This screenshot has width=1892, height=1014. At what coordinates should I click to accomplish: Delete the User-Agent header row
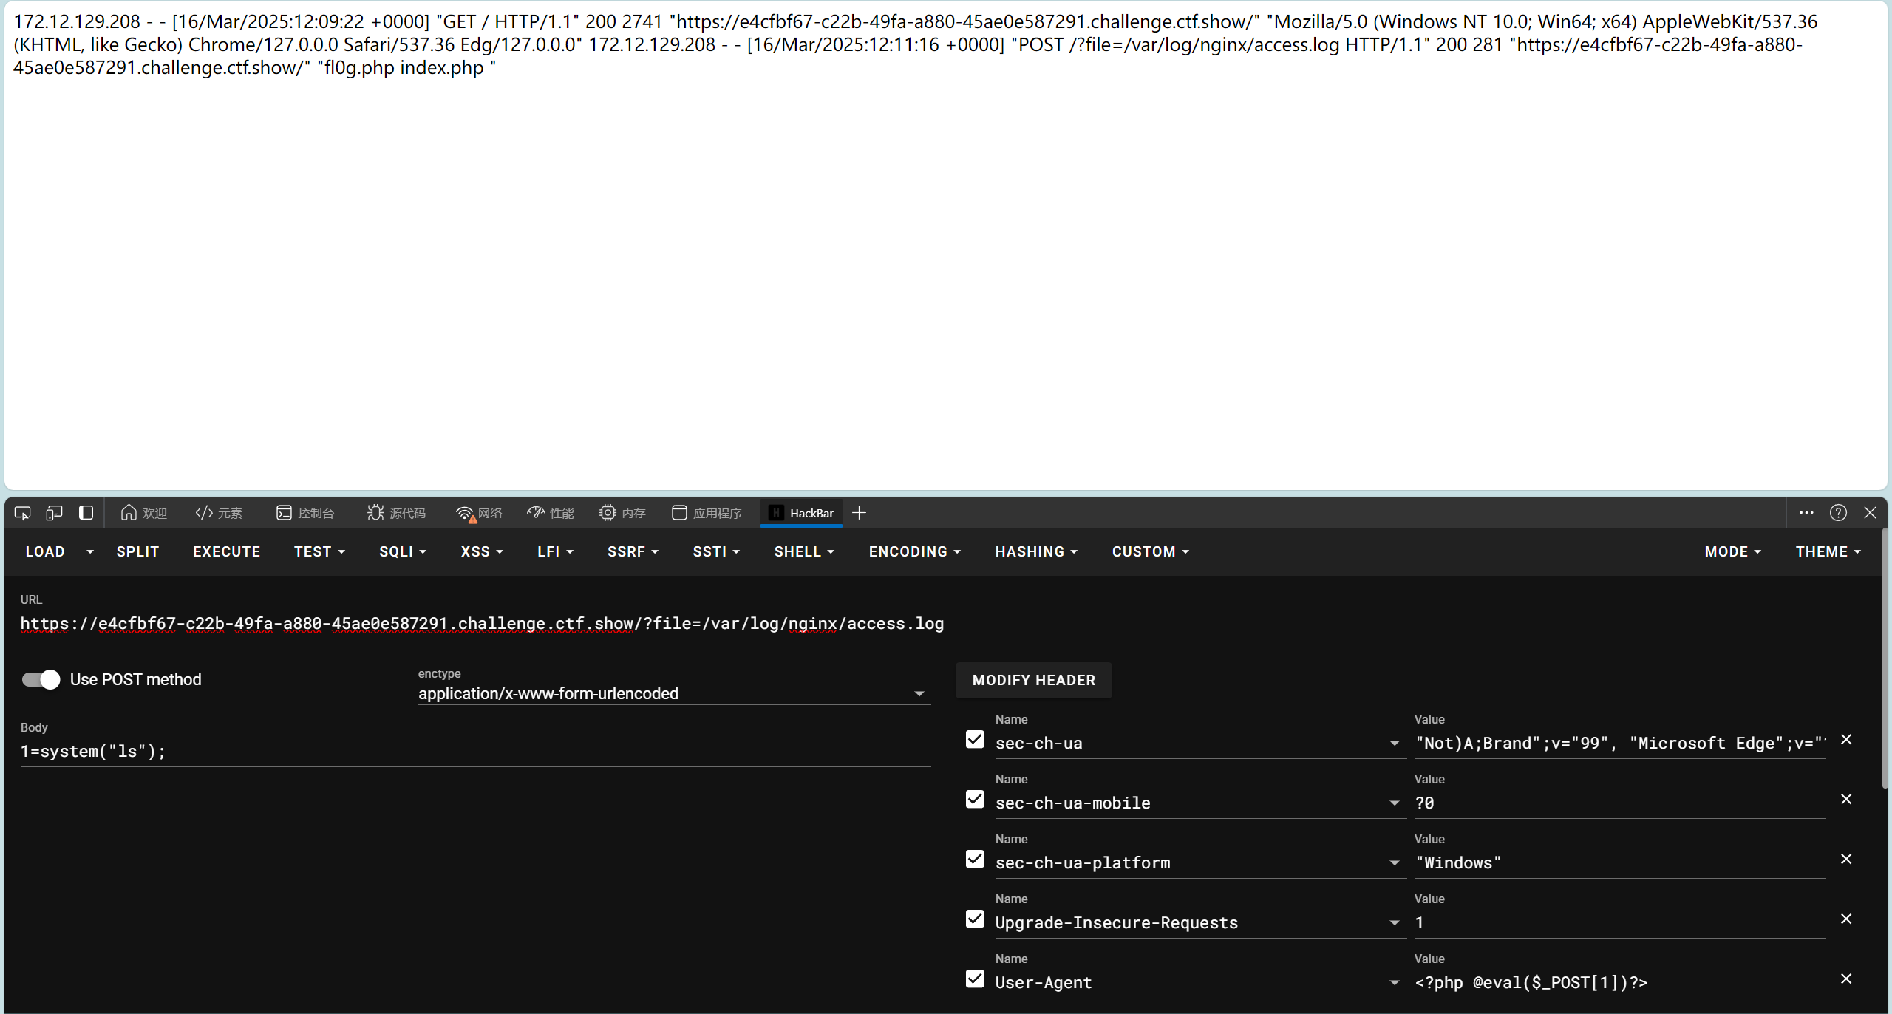coord(1846,979)
